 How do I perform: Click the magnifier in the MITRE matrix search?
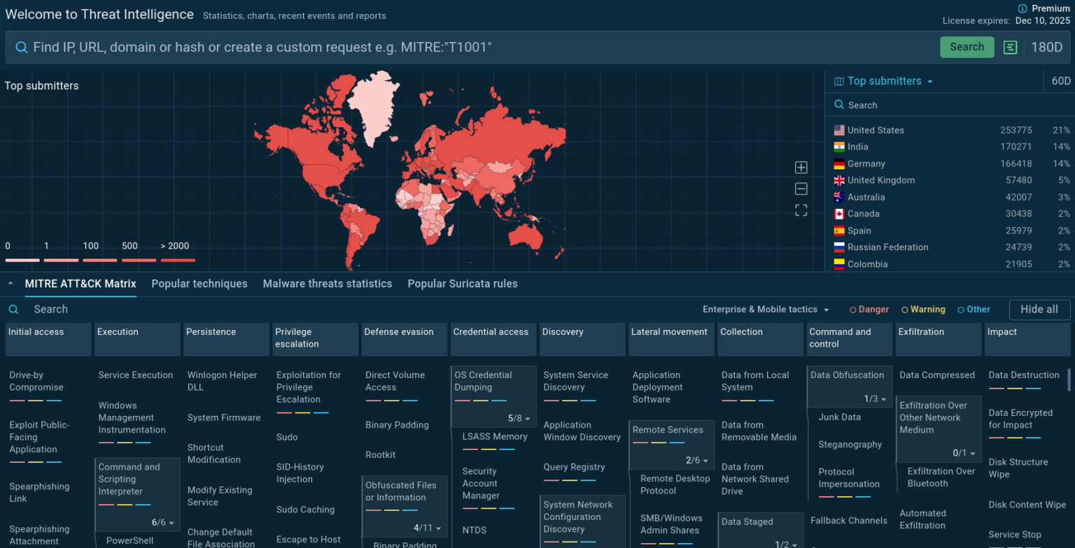[x=13, y=309]
